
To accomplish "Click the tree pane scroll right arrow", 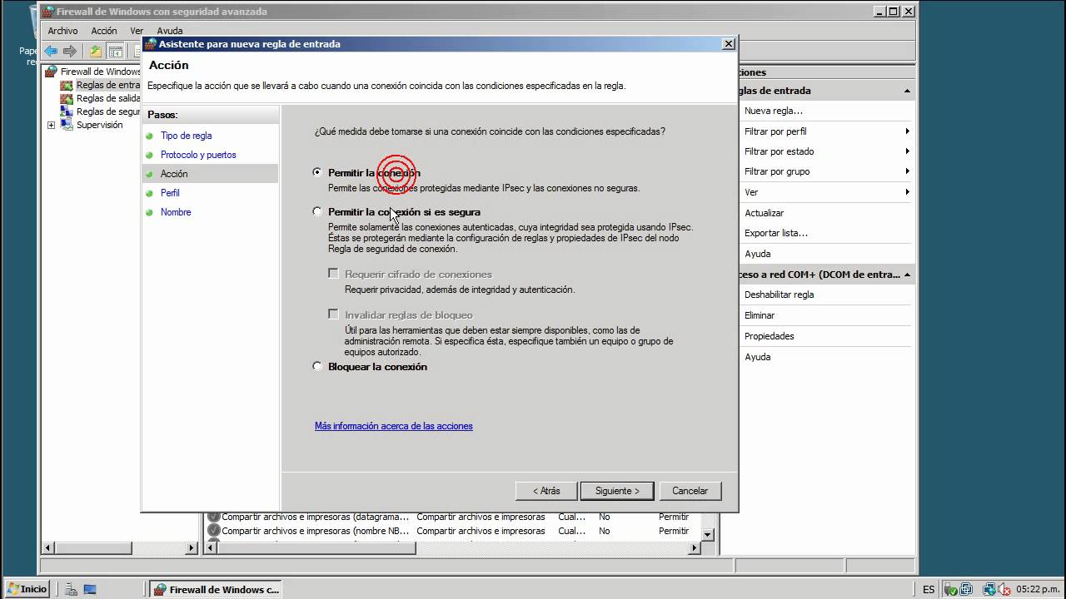I will 192,547.
